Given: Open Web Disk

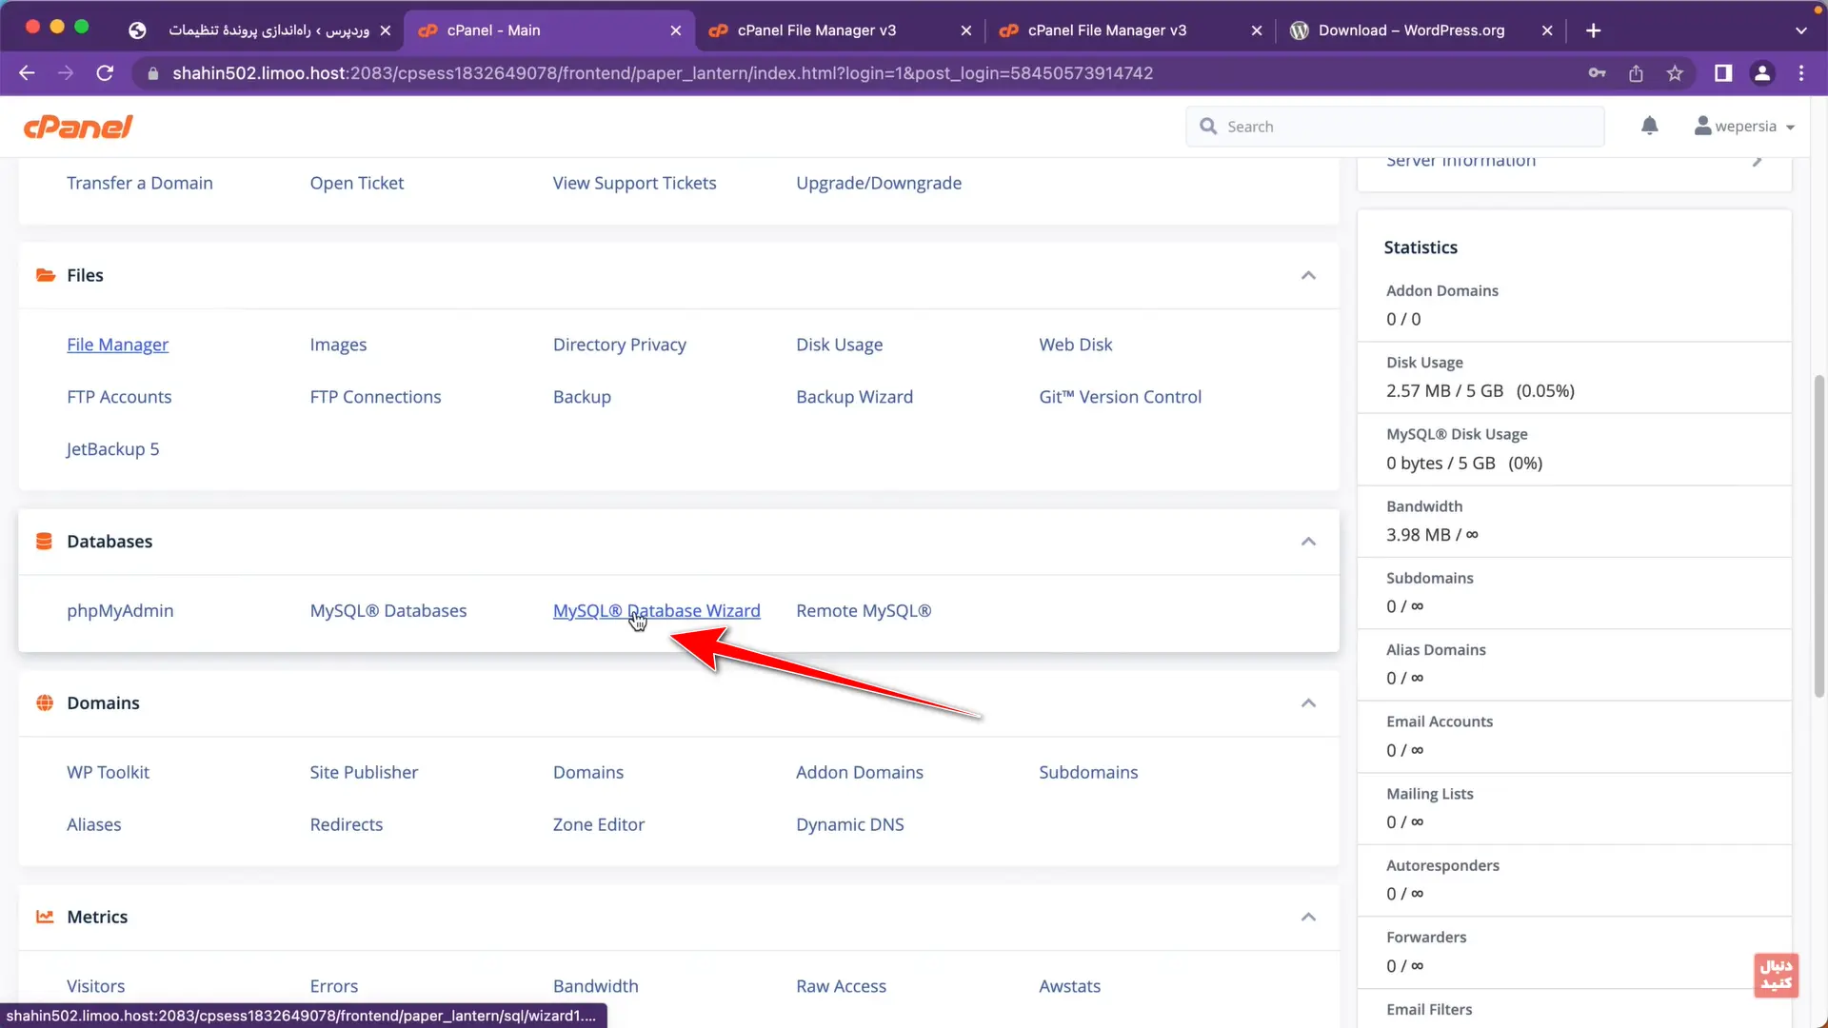Looking at the screenshot, I should pos(1075,345).
